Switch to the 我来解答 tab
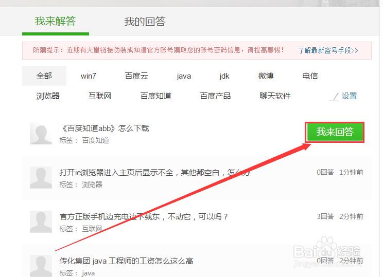383x277 pixels. [x=56, y=21]
